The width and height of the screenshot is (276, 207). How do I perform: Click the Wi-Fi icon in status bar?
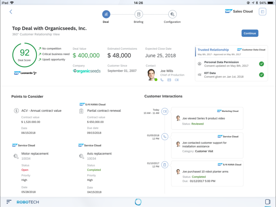click(12, 3)
